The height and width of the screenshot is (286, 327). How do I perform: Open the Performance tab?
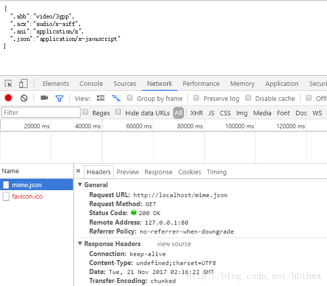pos(201,84)
